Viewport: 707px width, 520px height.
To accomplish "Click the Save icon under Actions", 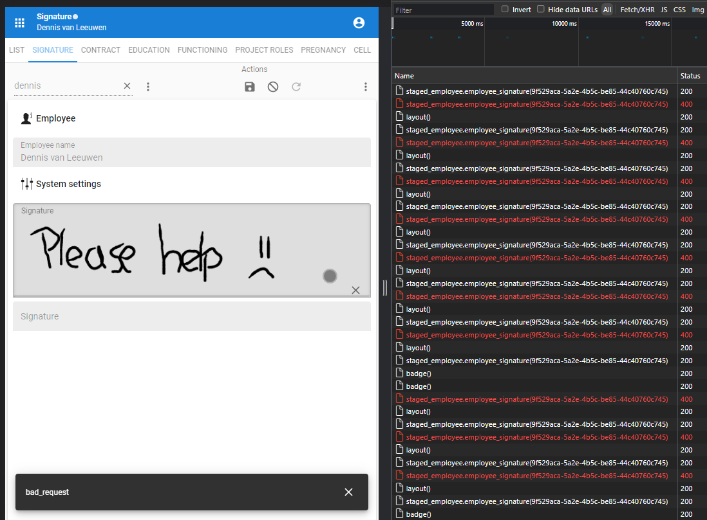I will pos(250,86).
